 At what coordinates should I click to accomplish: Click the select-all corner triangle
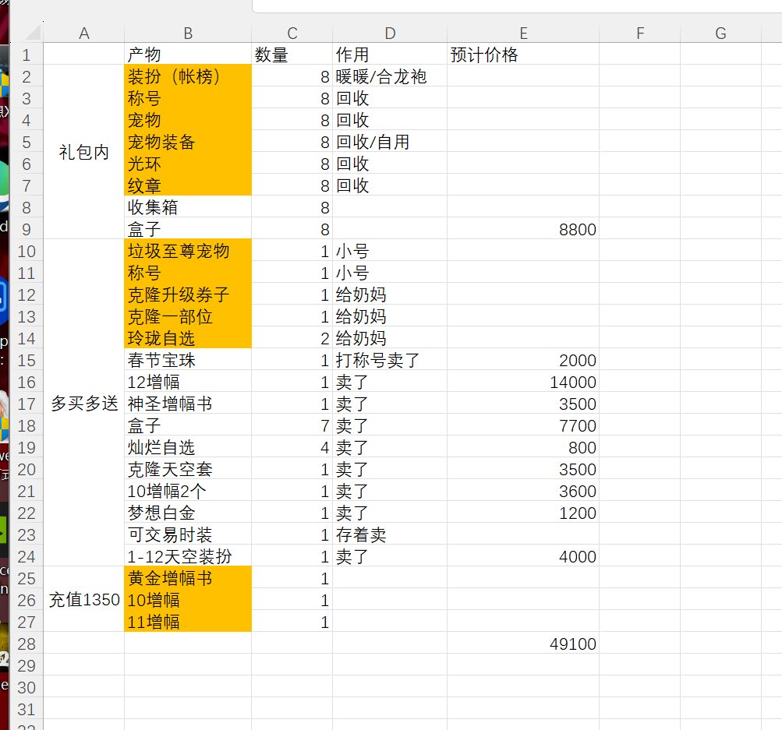tap(33, 33)
